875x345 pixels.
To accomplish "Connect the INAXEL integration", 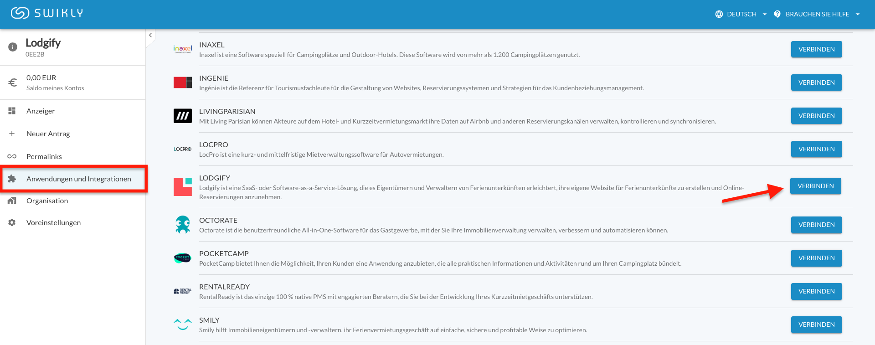I will [816, 49].
